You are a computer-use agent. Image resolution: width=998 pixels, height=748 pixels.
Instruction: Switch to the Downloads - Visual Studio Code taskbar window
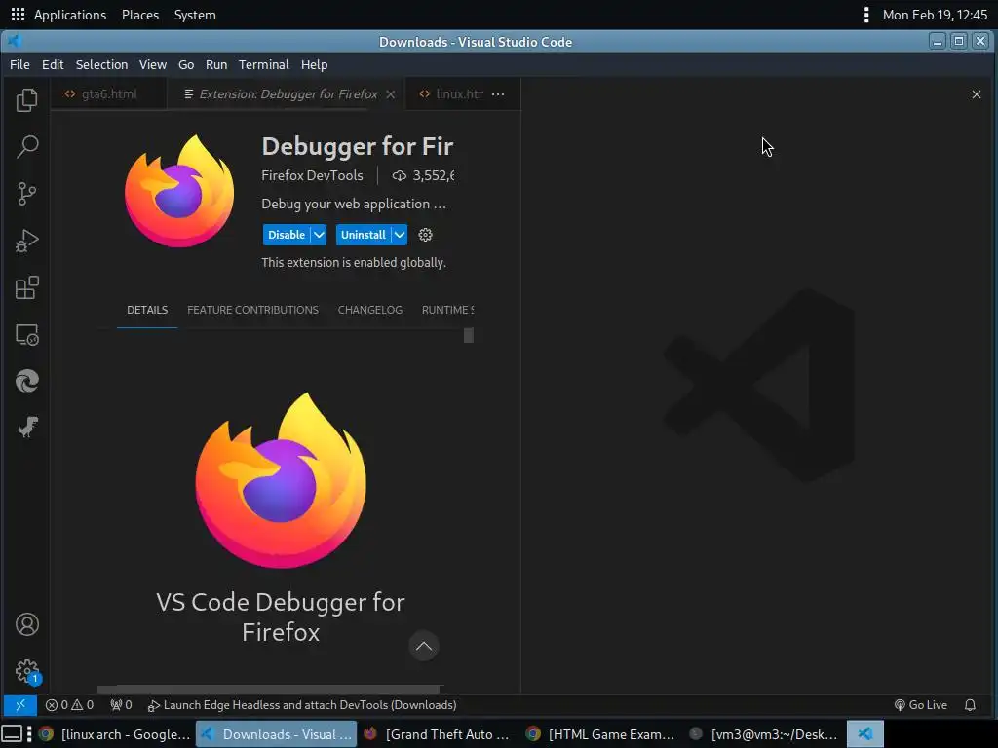point(276,734)
